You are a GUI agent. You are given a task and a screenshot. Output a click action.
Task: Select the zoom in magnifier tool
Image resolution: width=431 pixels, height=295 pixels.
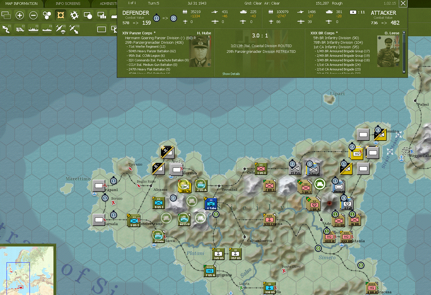click(20, 15)
